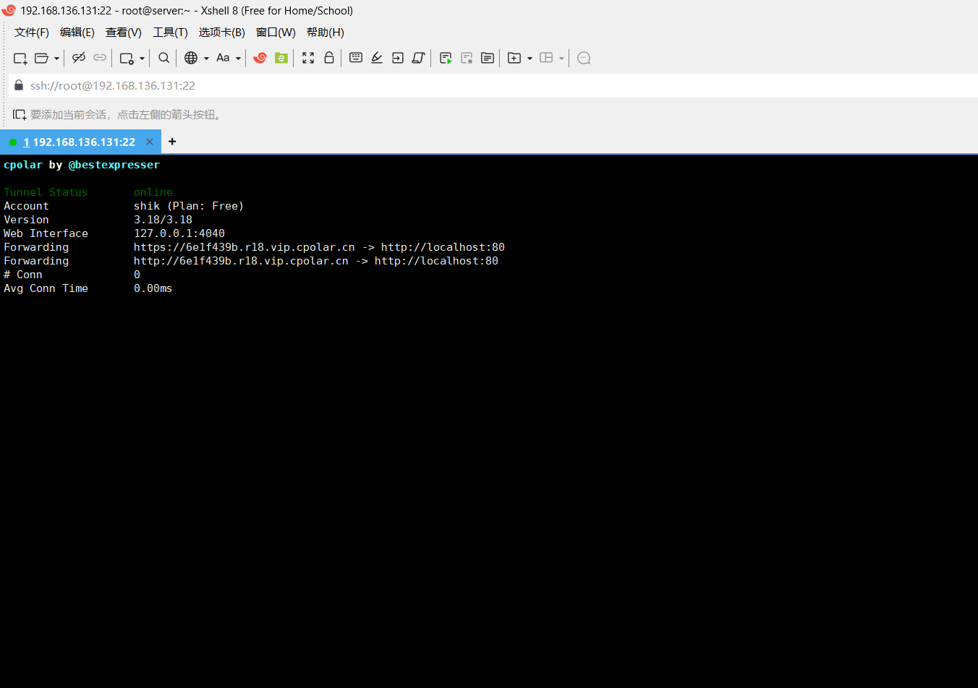978x688 pixels.
Task: Click the Web Interface address 127.0.0.1:4040
Action: coord(179,233)
